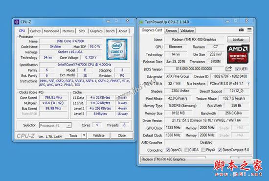Click the Multiplier value x 8.0 (8 - 42)
Image resolution: width=269 pixels, height=181 pixels.
pyautogui.click(x=53, y=103)
